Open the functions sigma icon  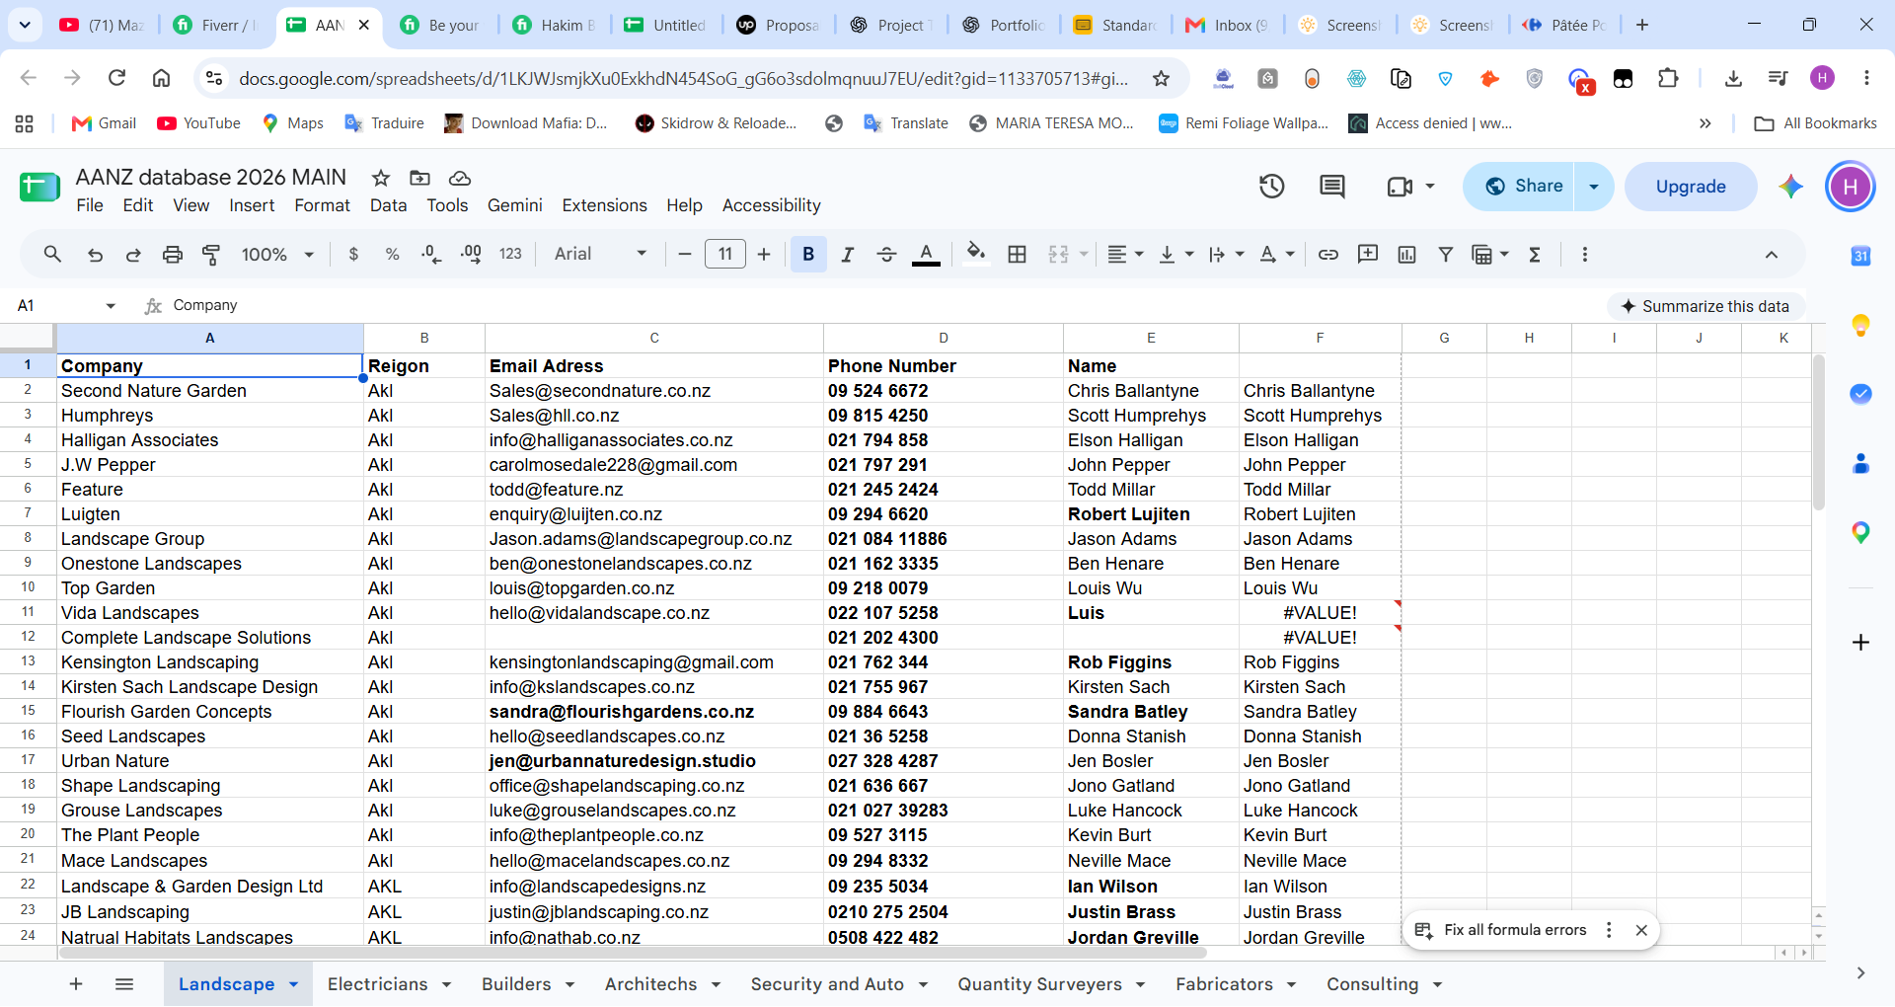click(1535, 255)
